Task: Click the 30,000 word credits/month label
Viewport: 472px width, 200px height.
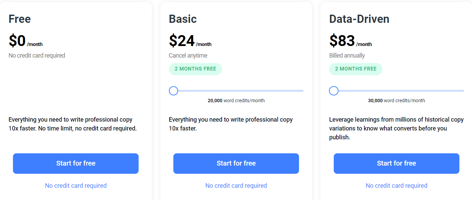Action: (x=396, y=101)
